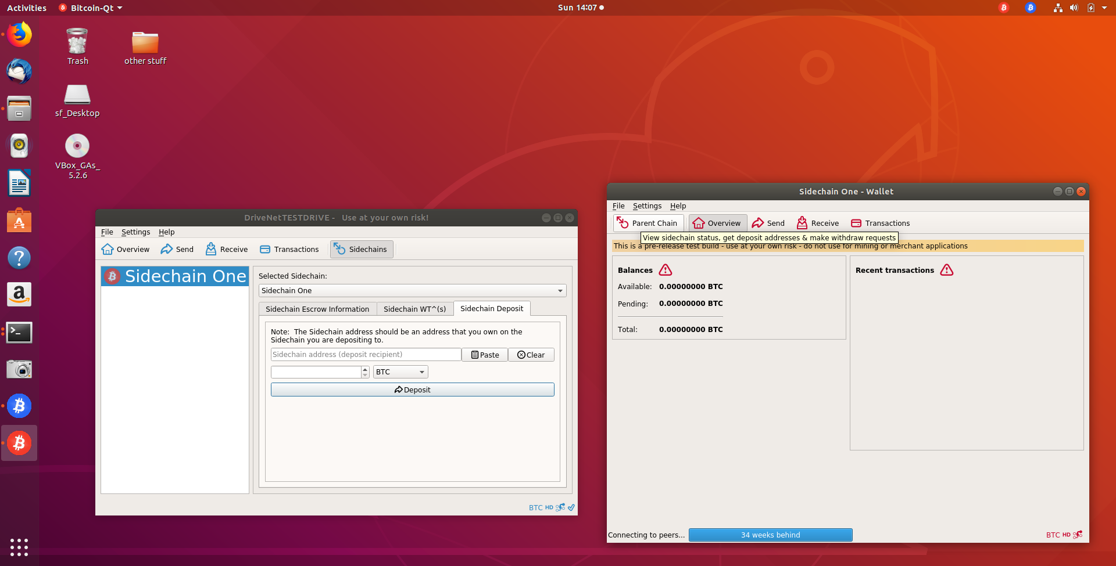Open Sidechain wallet Settings menu
The image size is (1116, 566).
click(647, 206)
